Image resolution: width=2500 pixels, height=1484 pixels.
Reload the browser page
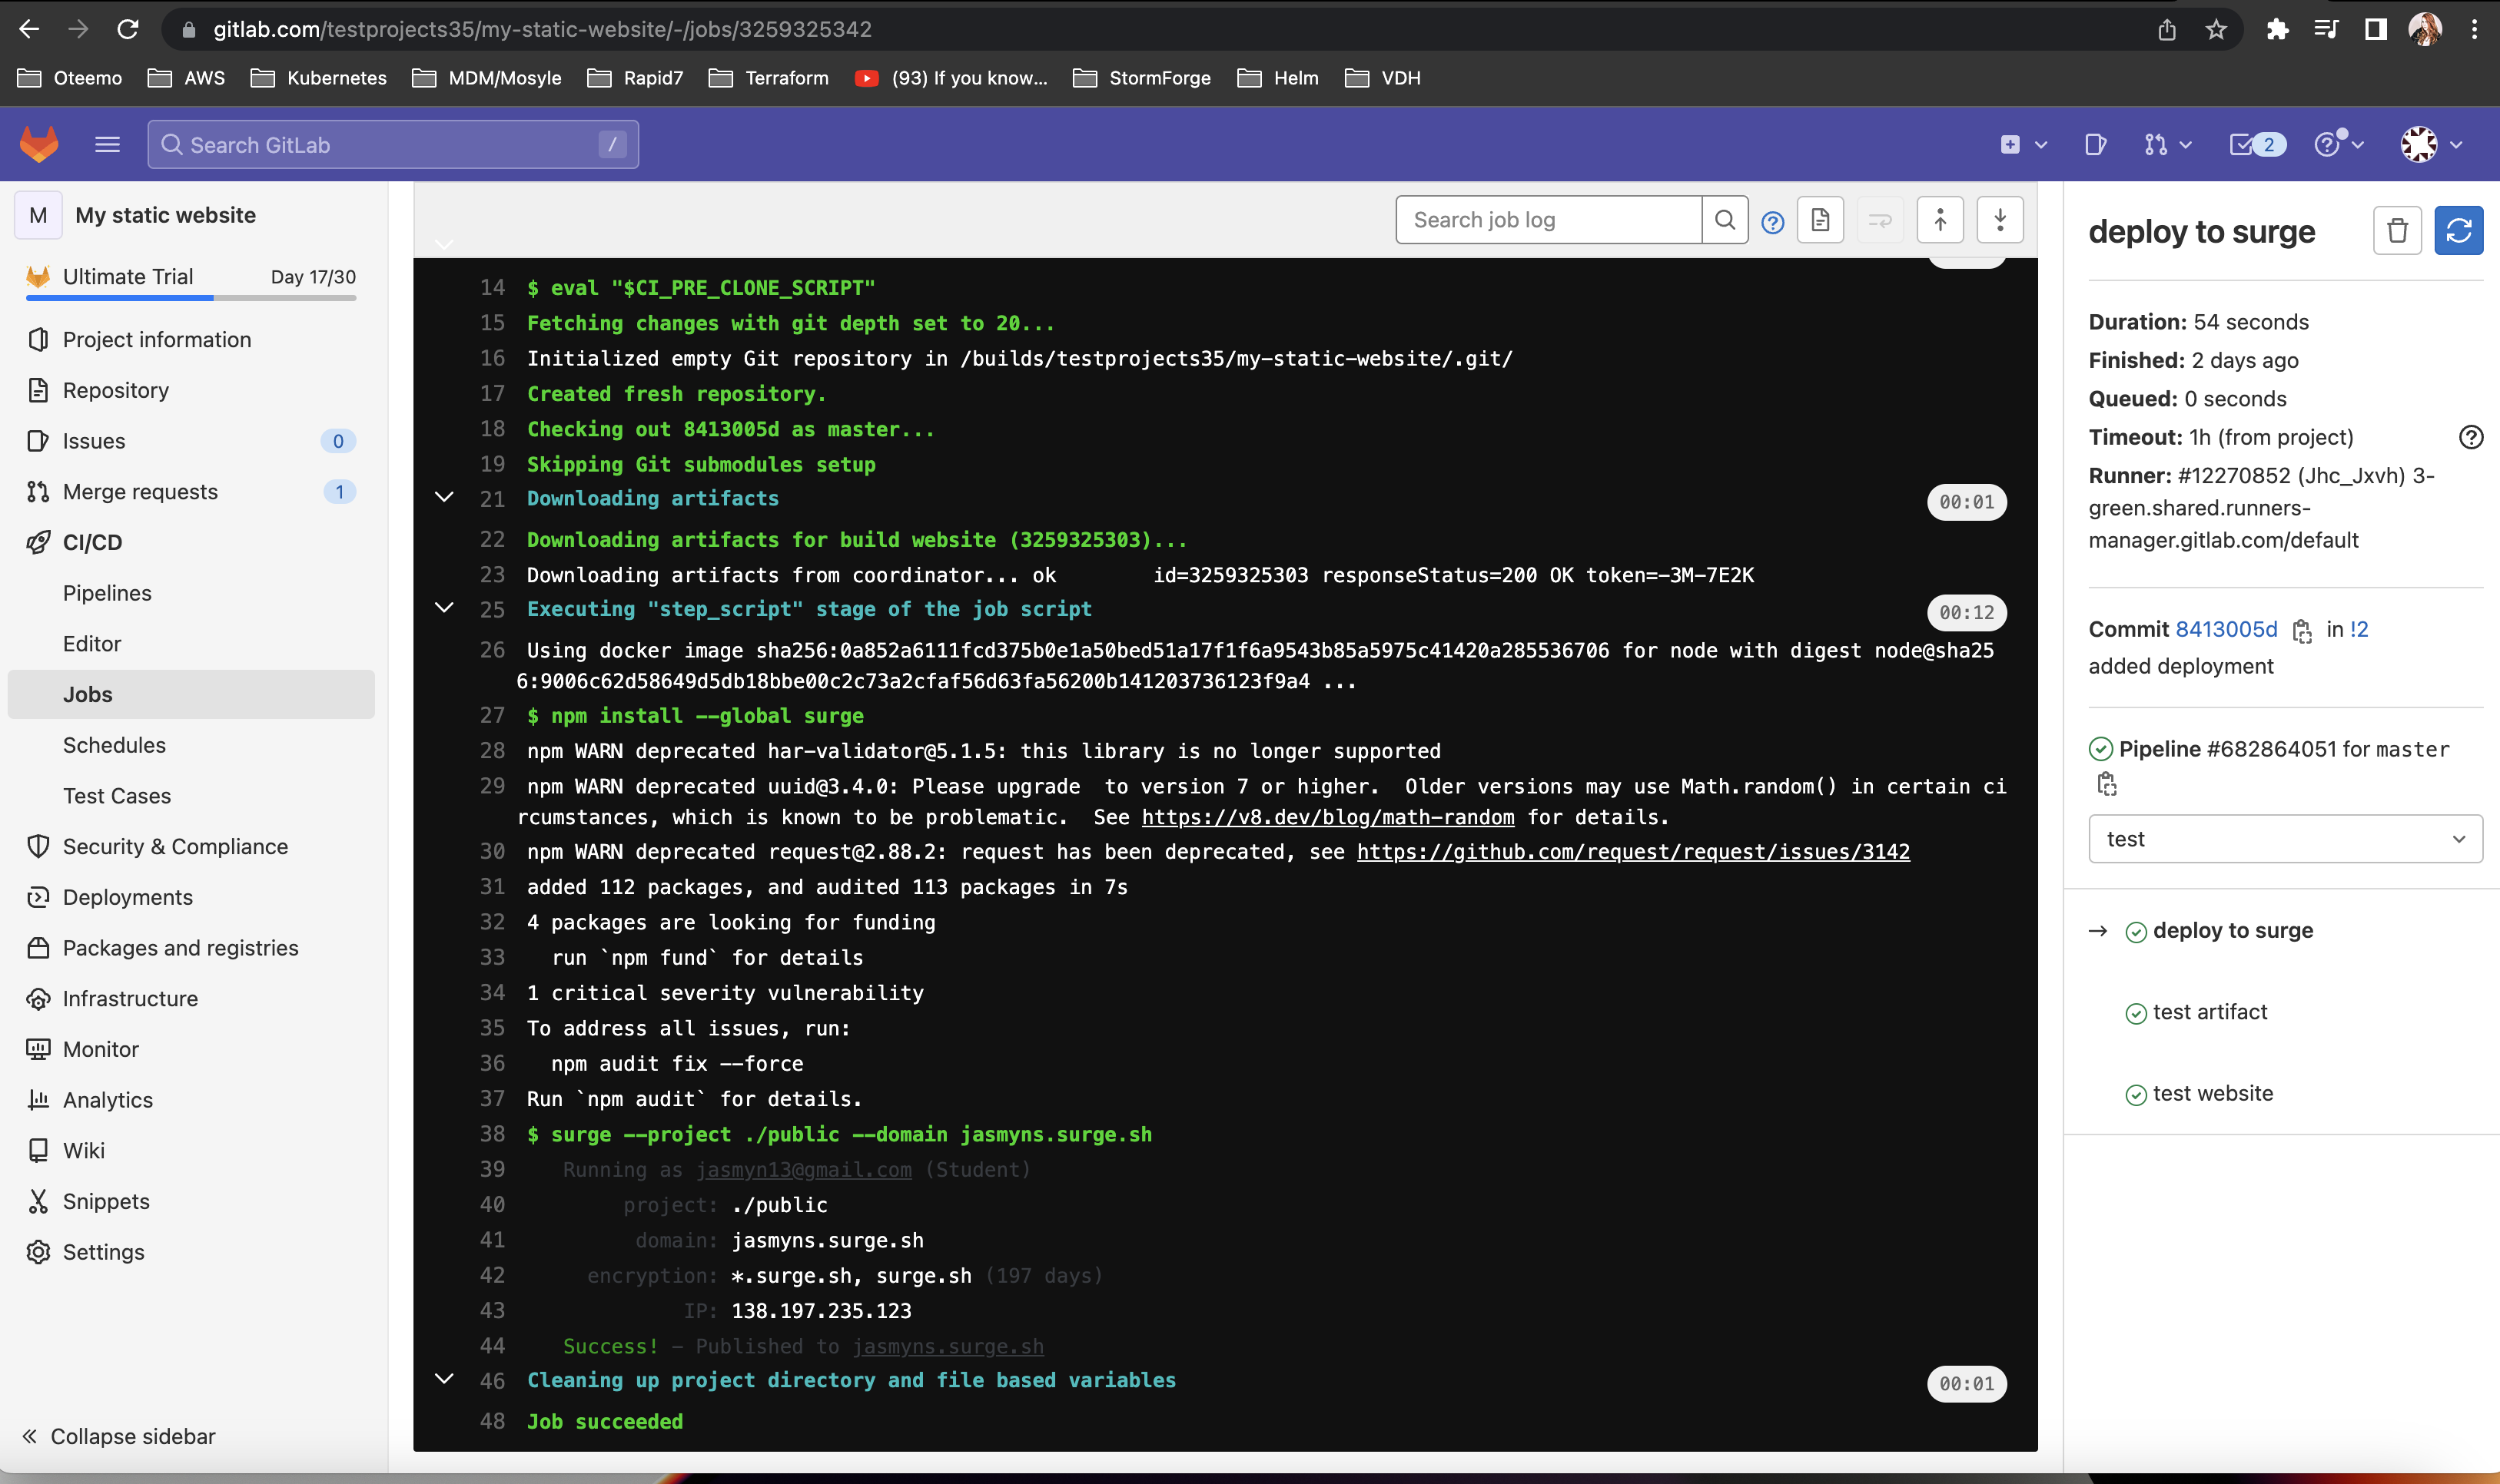tap(127, 30)
